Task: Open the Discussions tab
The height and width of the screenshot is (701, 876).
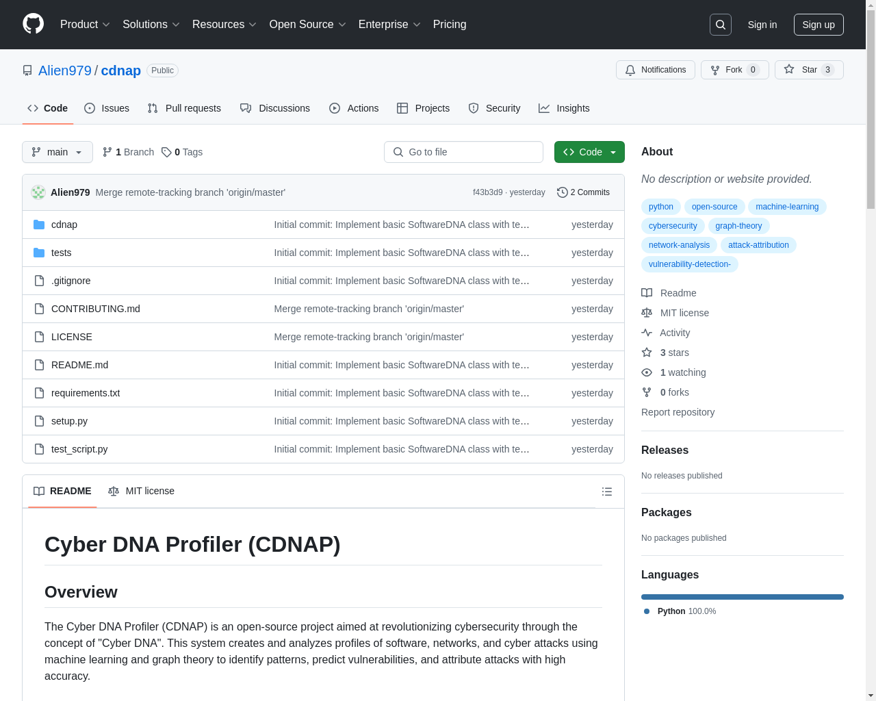Action: tap(275, 108)
